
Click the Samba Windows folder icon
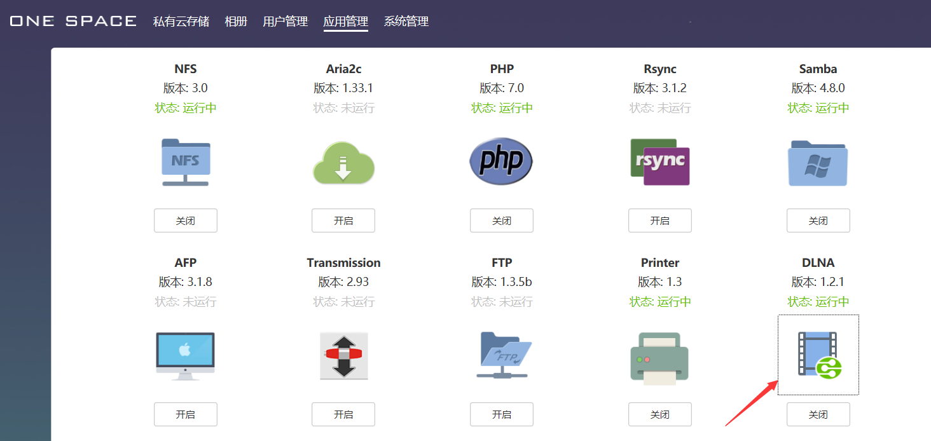pyautogui.click(x=818, y=163)
